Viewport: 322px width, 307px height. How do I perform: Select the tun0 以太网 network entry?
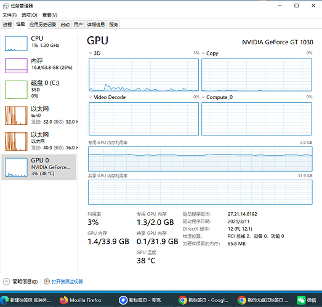pos(39,115)
